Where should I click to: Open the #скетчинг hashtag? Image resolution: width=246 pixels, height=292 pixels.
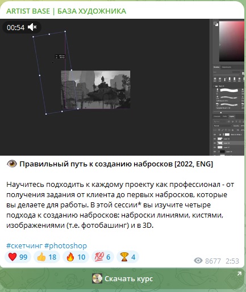click(x=24, y=245)
